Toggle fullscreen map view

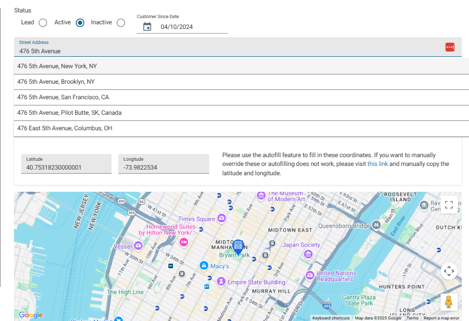coord(449,205)
